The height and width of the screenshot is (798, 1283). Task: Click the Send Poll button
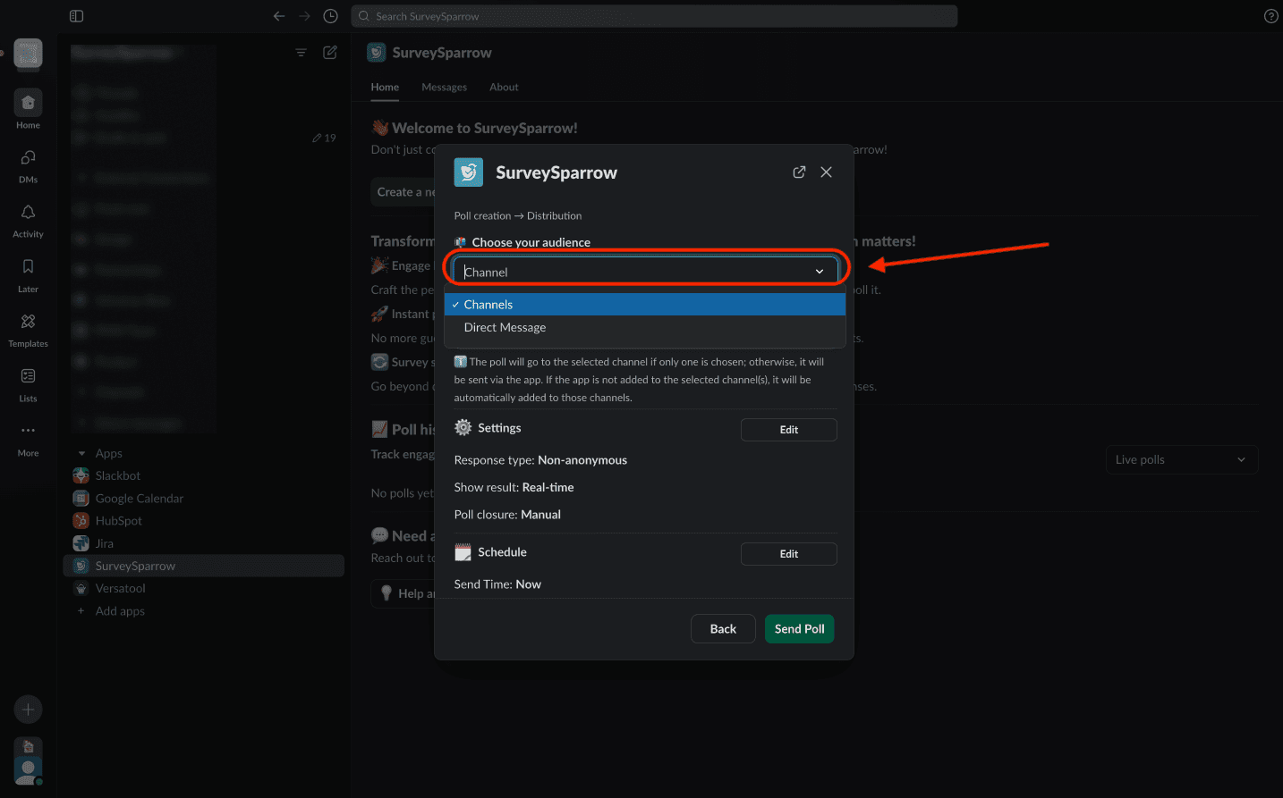(799, 629)
